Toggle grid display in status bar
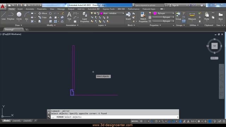Screen dimensions: 226x127 (141, 121)
